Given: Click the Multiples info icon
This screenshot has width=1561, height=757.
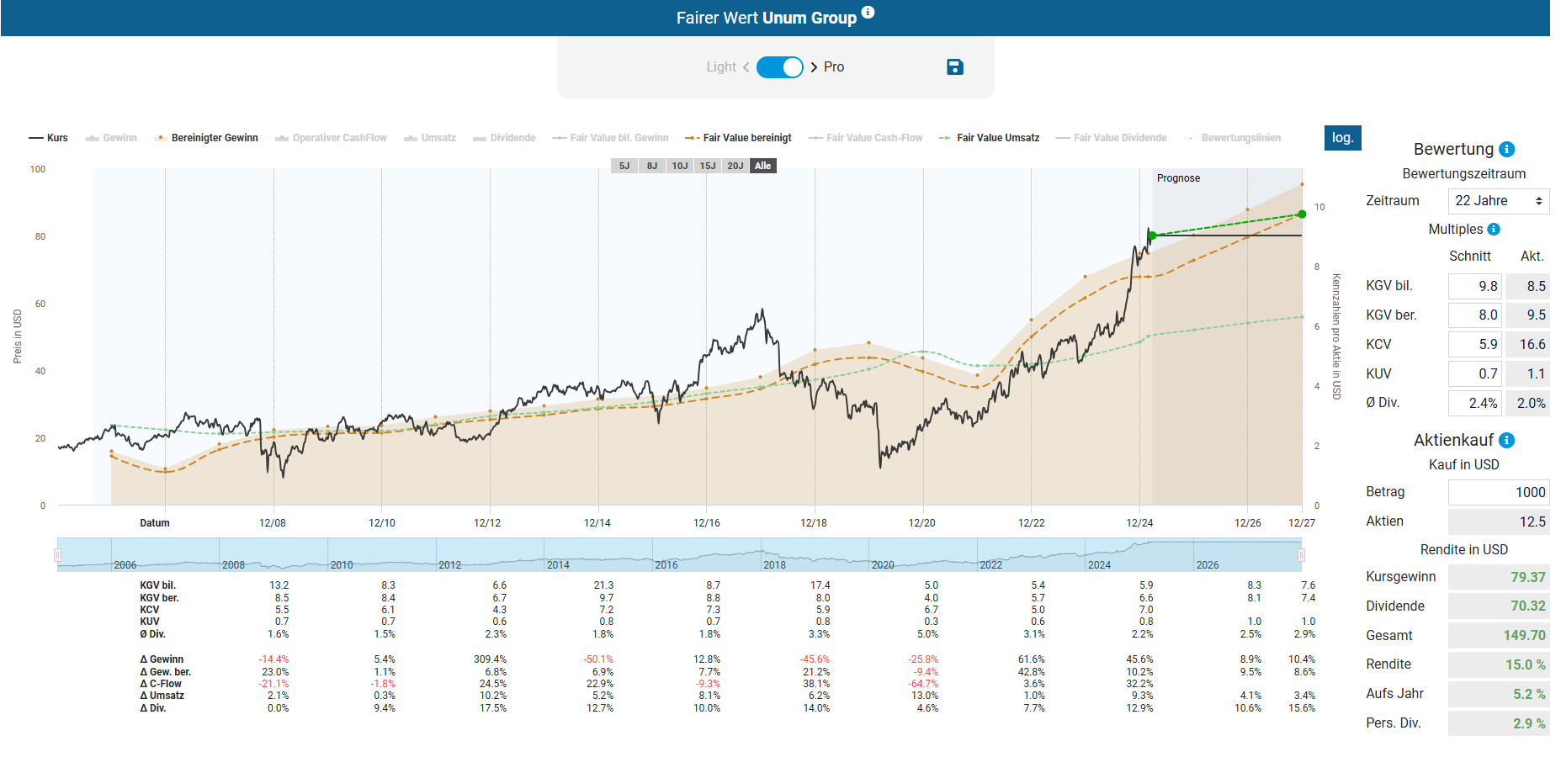Looking at the screenshot, I should click(1494, 229).
